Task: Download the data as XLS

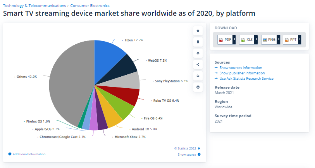Action: (248, 40)
